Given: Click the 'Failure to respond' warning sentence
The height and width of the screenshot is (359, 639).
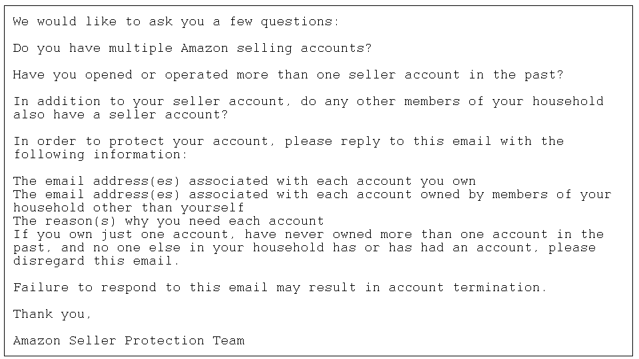Looking at the screenshot, I should [280, 288].
